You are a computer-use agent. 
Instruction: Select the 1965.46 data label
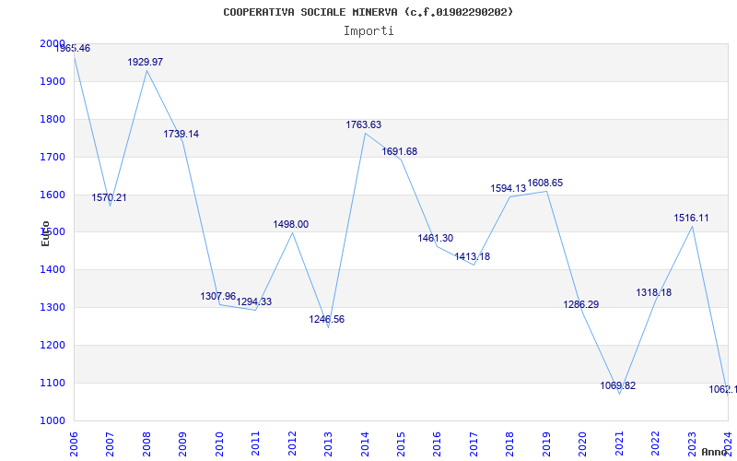click(73, 49)
